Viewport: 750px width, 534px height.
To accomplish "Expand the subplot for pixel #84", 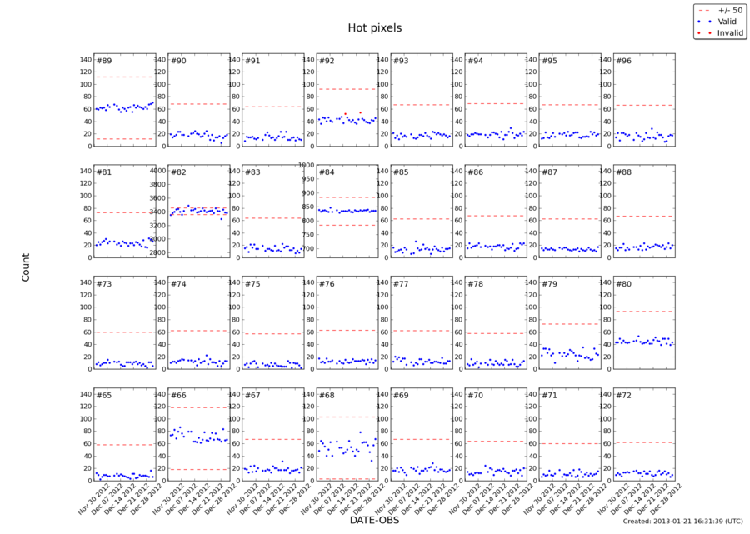I will coord(346,208).
